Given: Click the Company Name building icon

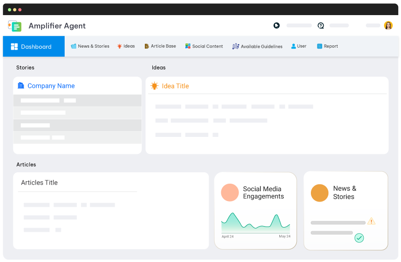Looking at the screenshot, I should [x=21, y=85].
